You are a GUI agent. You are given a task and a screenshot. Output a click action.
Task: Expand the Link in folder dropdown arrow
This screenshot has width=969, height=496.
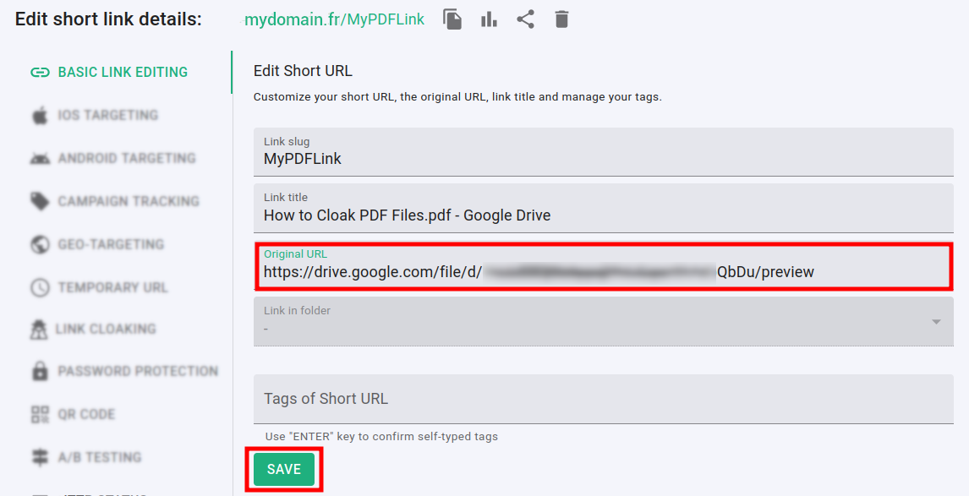coord(936,322)
